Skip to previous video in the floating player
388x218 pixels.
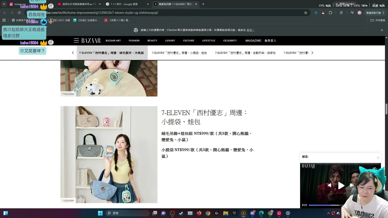(329, 185)
